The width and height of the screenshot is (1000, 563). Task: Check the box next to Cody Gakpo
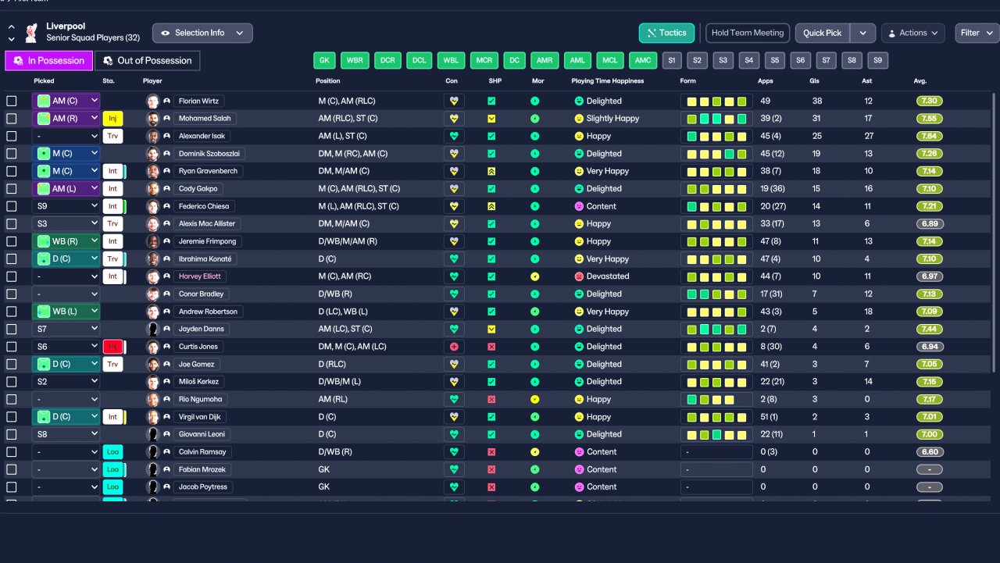[x=12, y=189]
